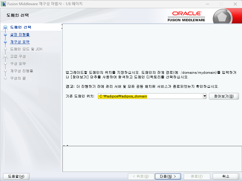242x181 pixels.
Task: Click the < 뒤로(B) back button
Action: click(x=141, y=176)
